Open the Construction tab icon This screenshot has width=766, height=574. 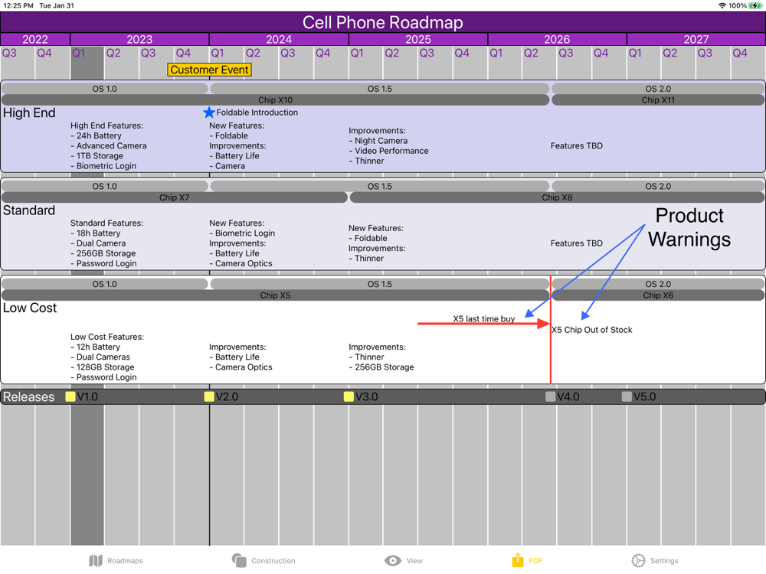[239, 560]
